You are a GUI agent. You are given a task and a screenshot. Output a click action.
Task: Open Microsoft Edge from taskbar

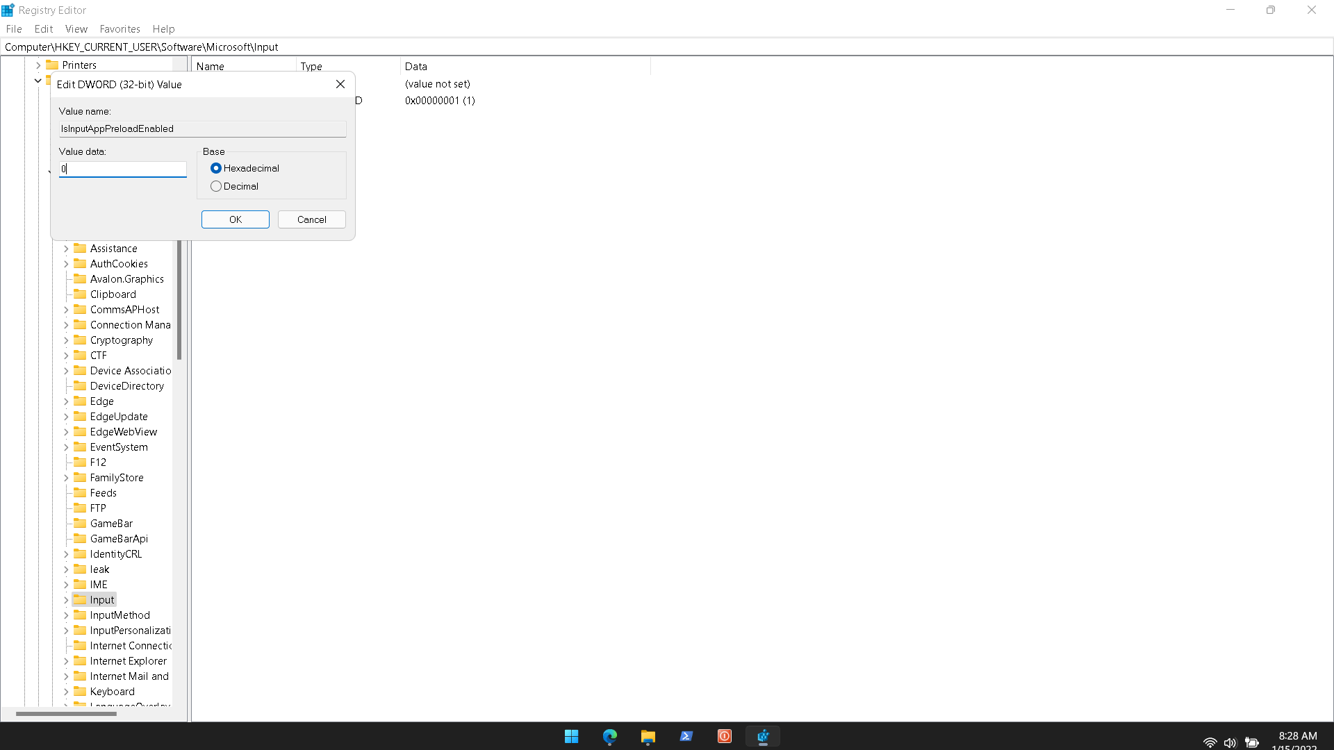pyautogui.click(x=609, y=737)
